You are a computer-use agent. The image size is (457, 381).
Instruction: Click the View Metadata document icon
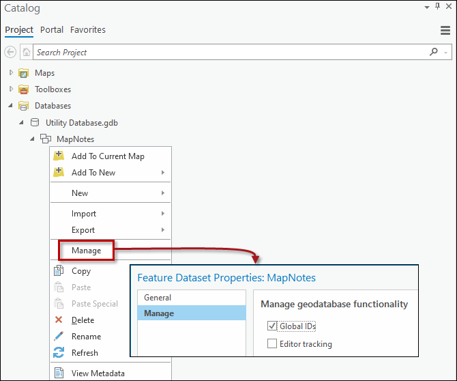pyautogui.click(x=59, y=373)
